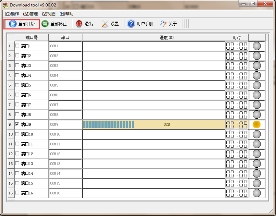Open the (H)帮助 menu

[x=66, y=14]
